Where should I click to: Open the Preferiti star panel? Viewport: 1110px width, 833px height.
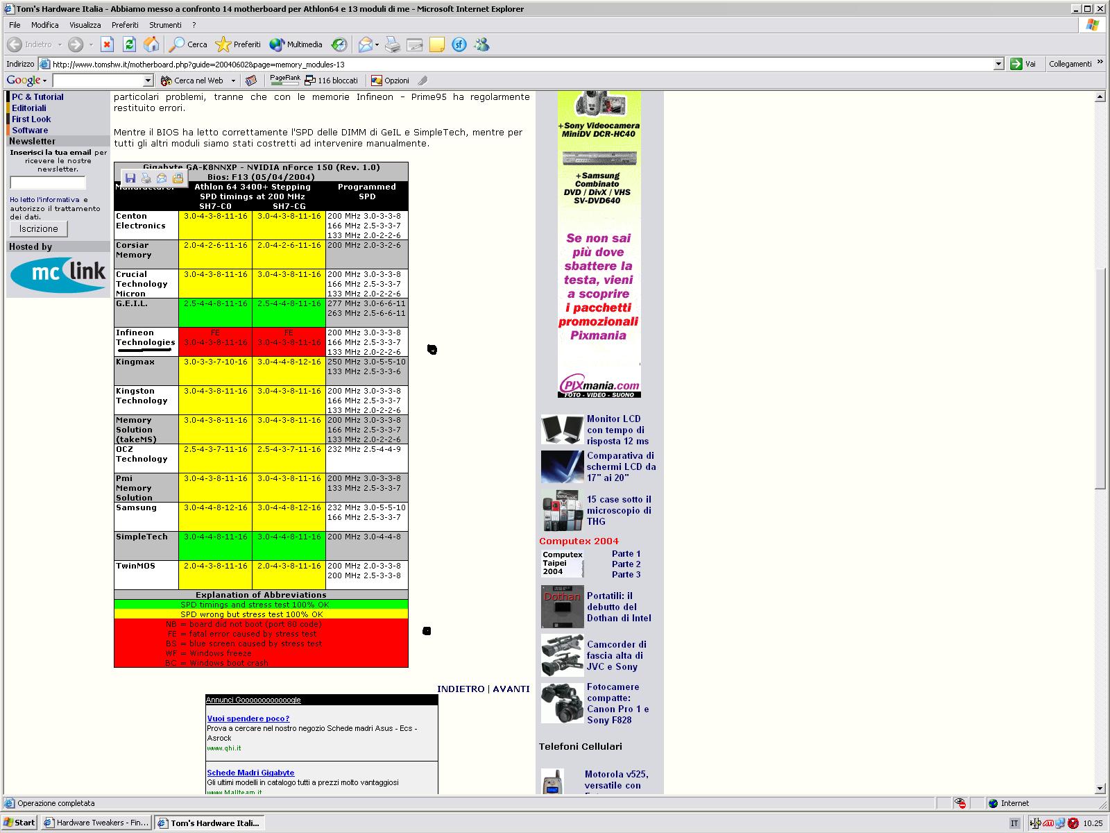pyautogui.click(x=238, y=44)
